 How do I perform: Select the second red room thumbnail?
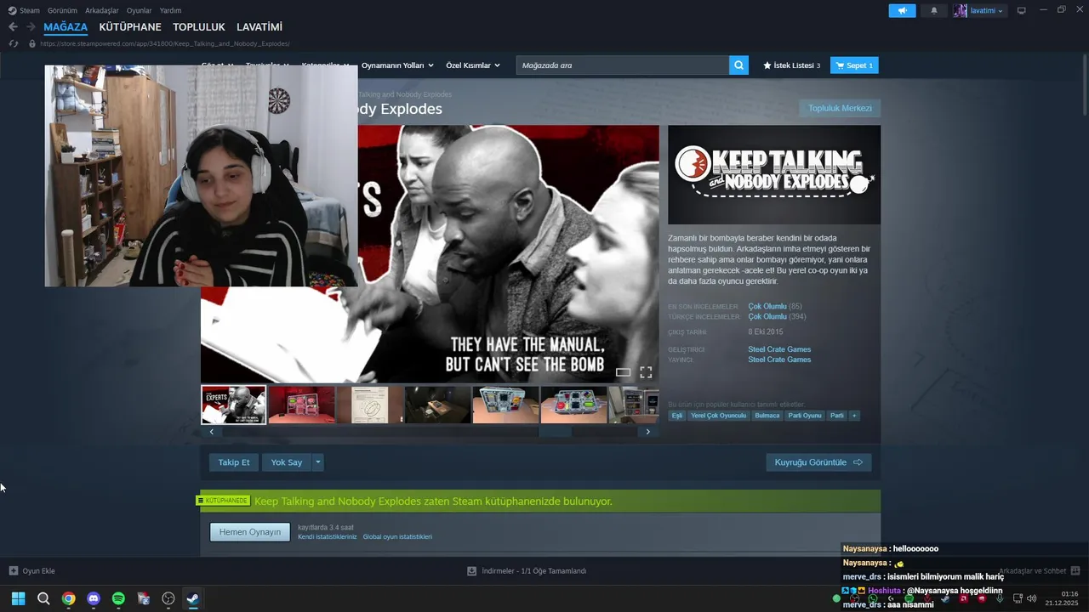pos(301,405)
